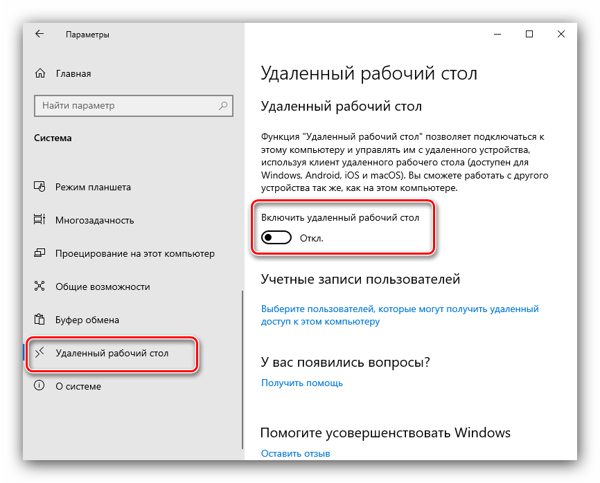Open the Многозадачность settings page
The width and height of the screenshot is (600, 483).
[94, 220]
